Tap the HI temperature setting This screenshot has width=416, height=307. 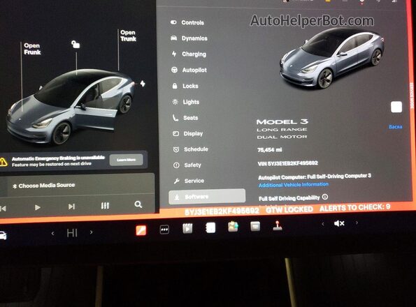click(x=72, y=233)
